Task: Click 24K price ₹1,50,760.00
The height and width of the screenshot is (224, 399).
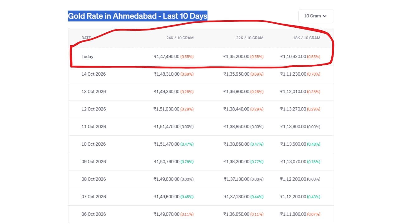Action: [x=166, y=161]
